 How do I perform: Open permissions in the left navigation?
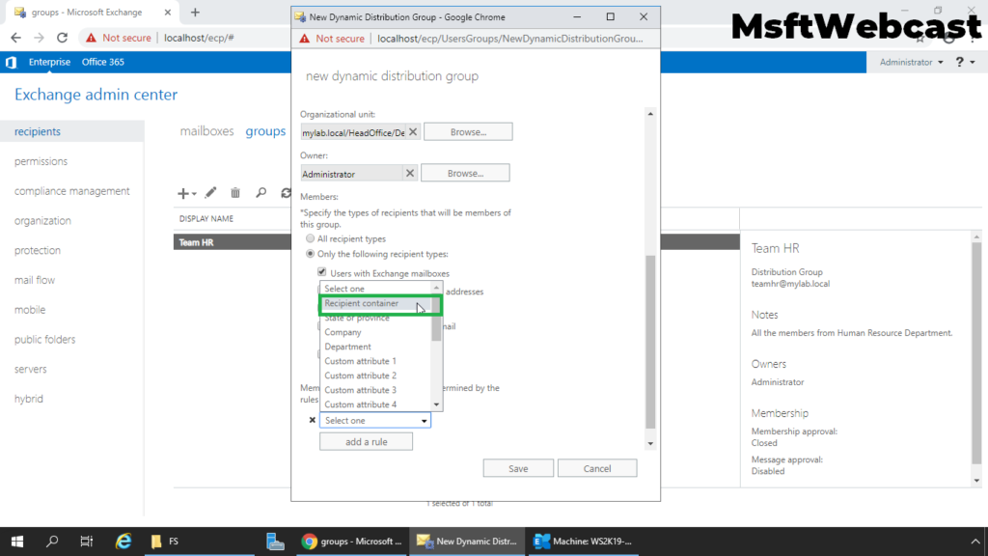tap(41, 161)
